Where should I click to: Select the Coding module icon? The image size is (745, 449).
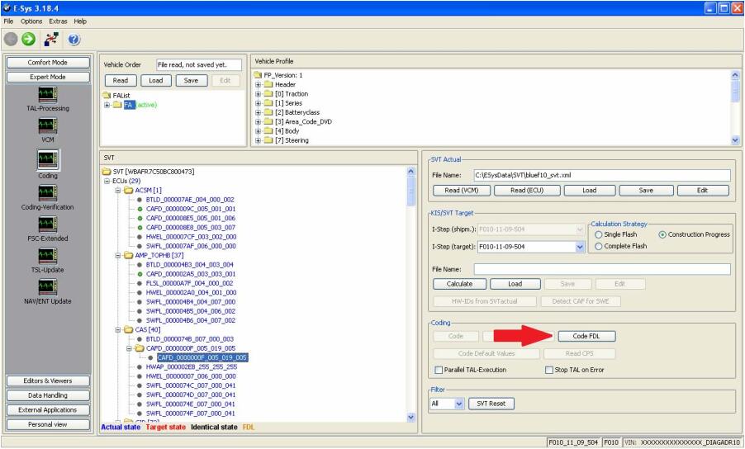tap(48, 159)
